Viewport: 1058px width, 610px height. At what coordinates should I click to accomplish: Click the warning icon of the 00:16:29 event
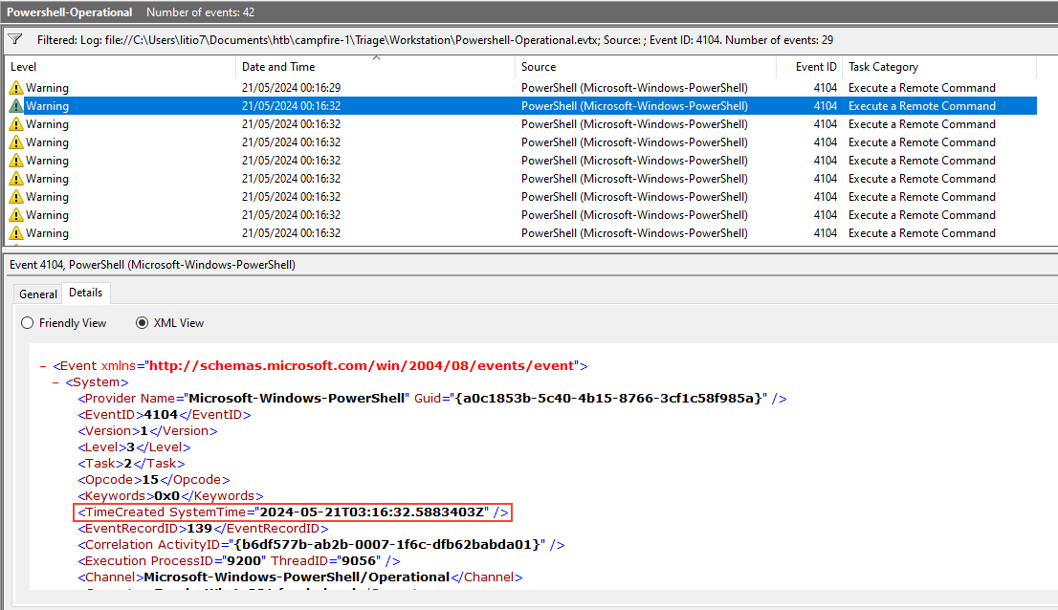pos(16,88)
